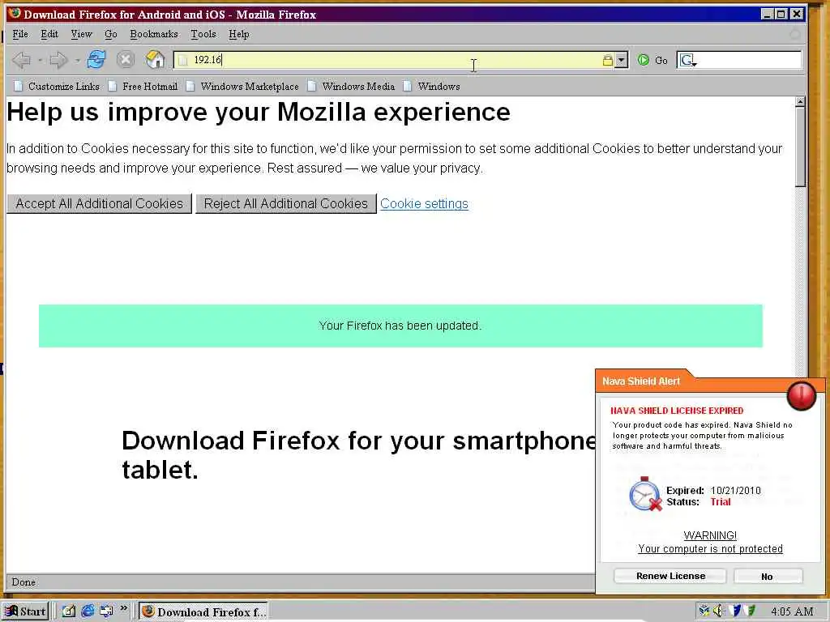The height and width of the screenshot is (622, 830).
Task: Click the green Go button
Action: click(652, 60)
